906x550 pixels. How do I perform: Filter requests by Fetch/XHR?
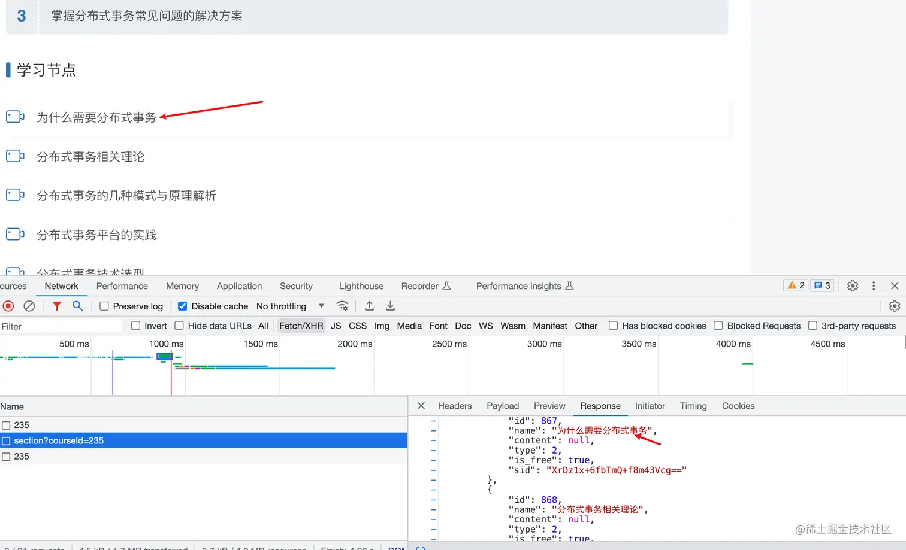point(301,326)
